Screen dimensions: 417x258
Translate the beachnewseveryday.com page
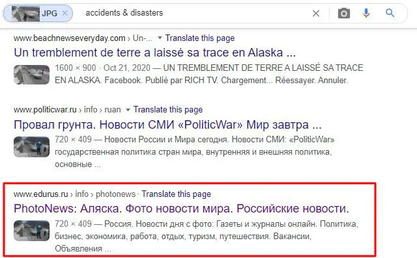click(200, 38)
